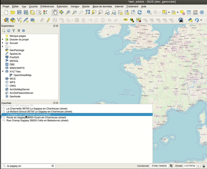Viewport: 207px width, 169px height.
Task: Select the Identify Features tool
Action: tap(149, 12)
